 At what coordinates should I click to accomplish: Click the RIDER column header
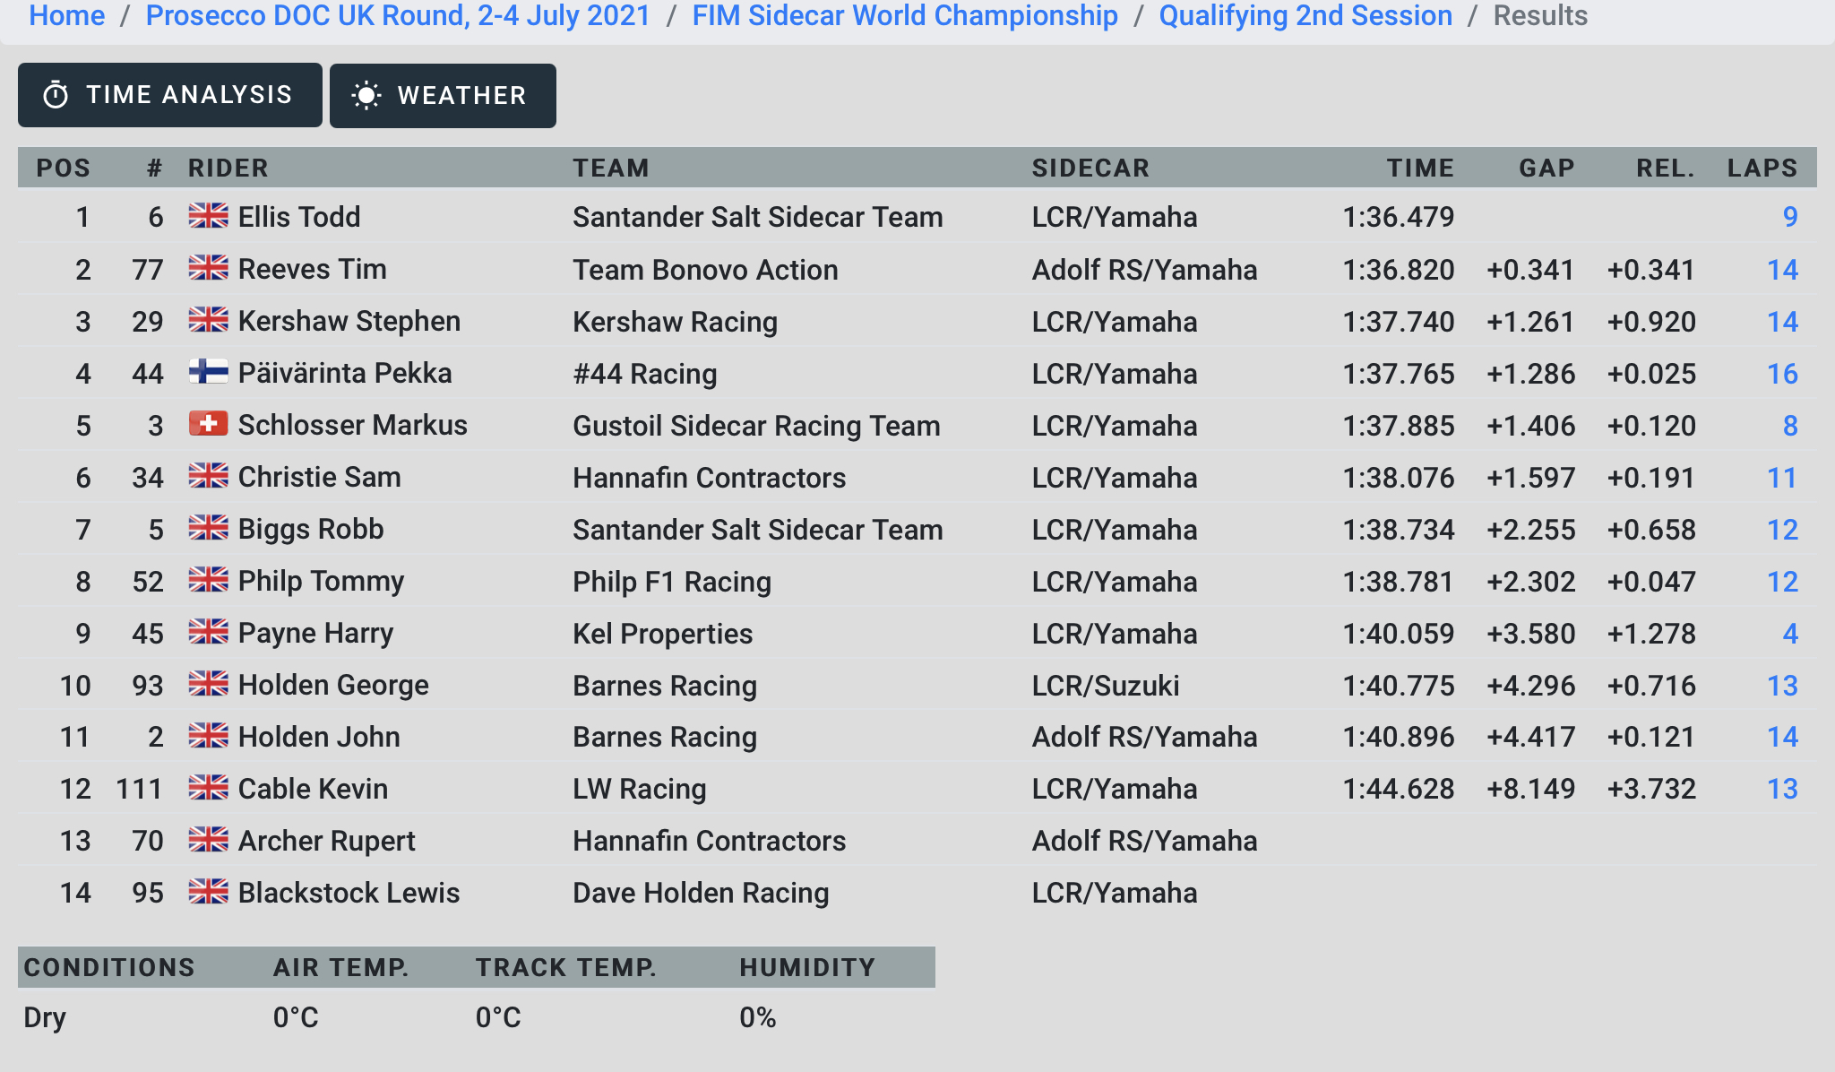click(x=228, y=168)
